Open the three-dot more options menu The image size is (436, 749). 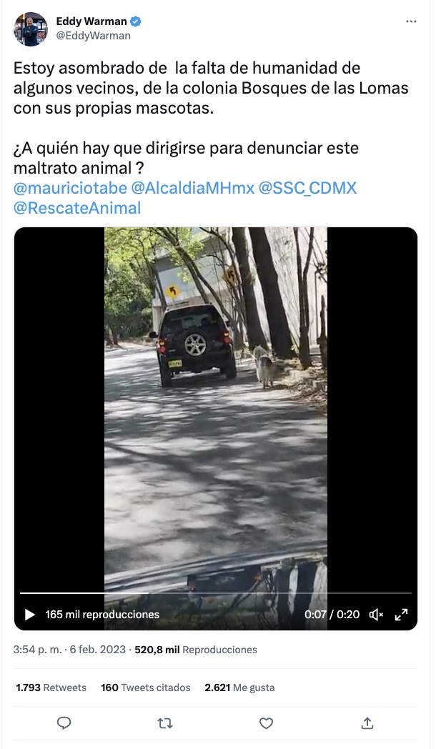coord(411,21)
